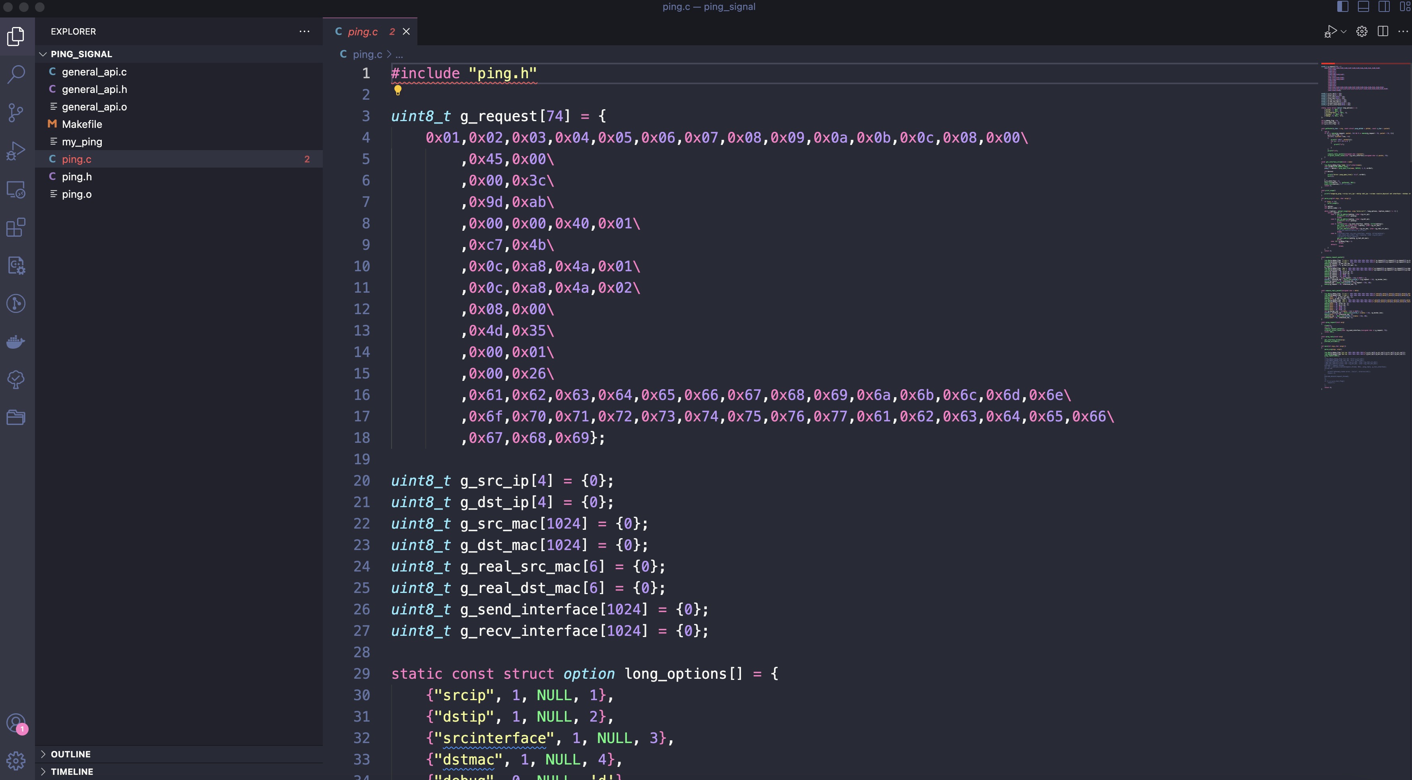Open Makefile in Explorer
1412x780 pixels.
pyautogui.click(x=179, y=124)
